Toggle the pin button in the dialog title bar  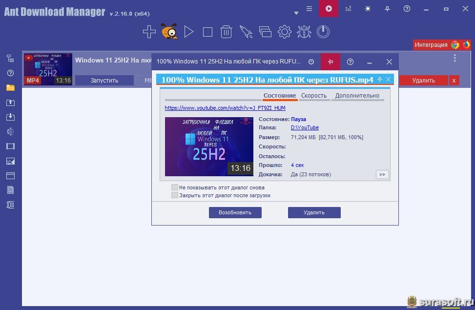[330, 62]
